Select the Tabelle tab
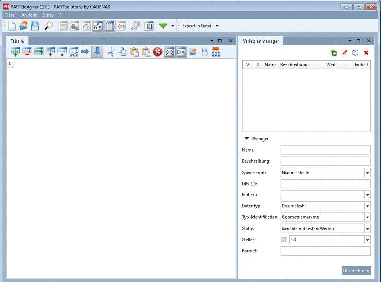381x282 pixels. tap(17, 41)
